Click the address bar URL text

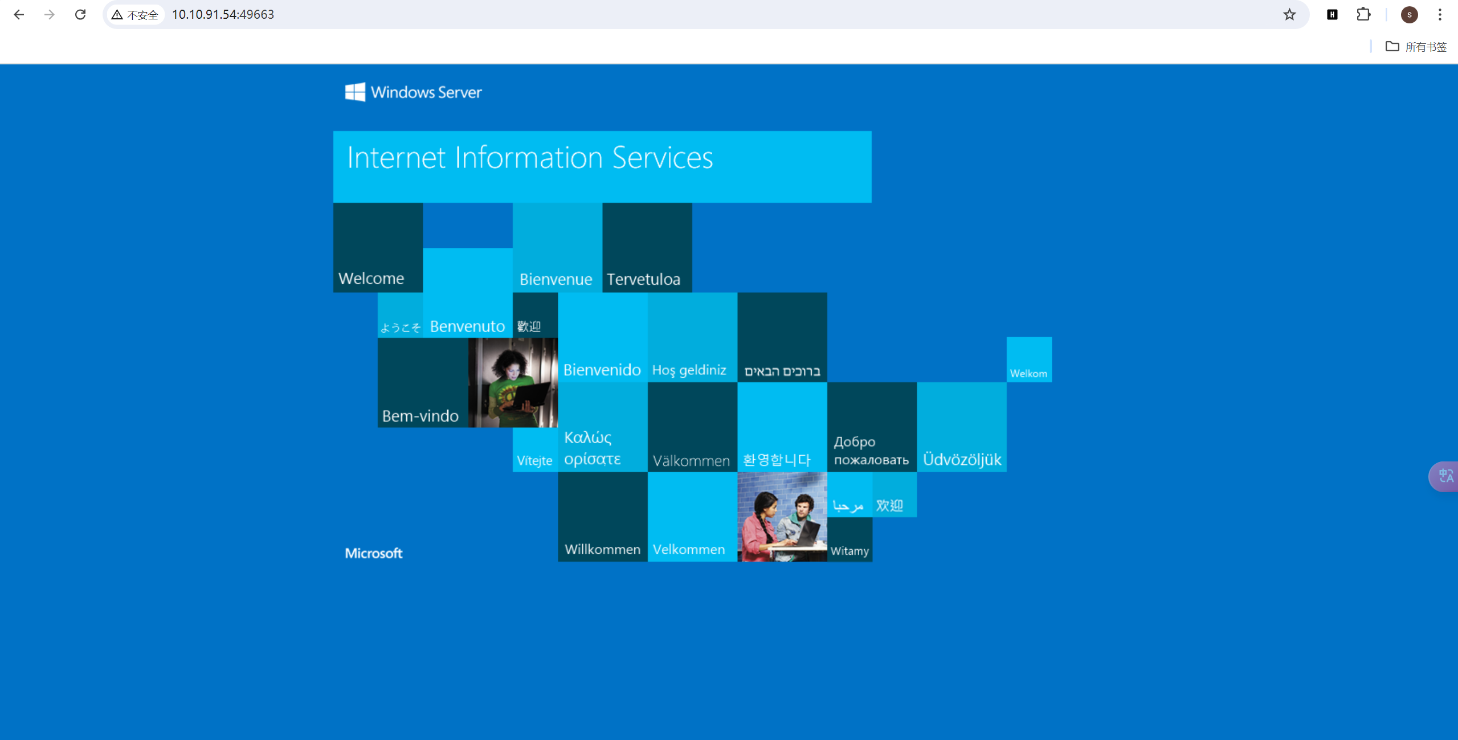[223, 14]
